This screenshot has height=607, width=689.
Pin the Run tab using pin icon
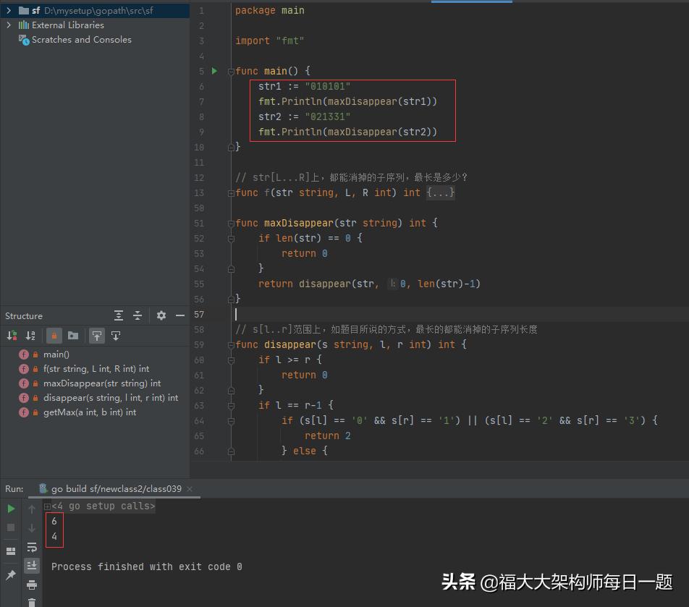11,574
